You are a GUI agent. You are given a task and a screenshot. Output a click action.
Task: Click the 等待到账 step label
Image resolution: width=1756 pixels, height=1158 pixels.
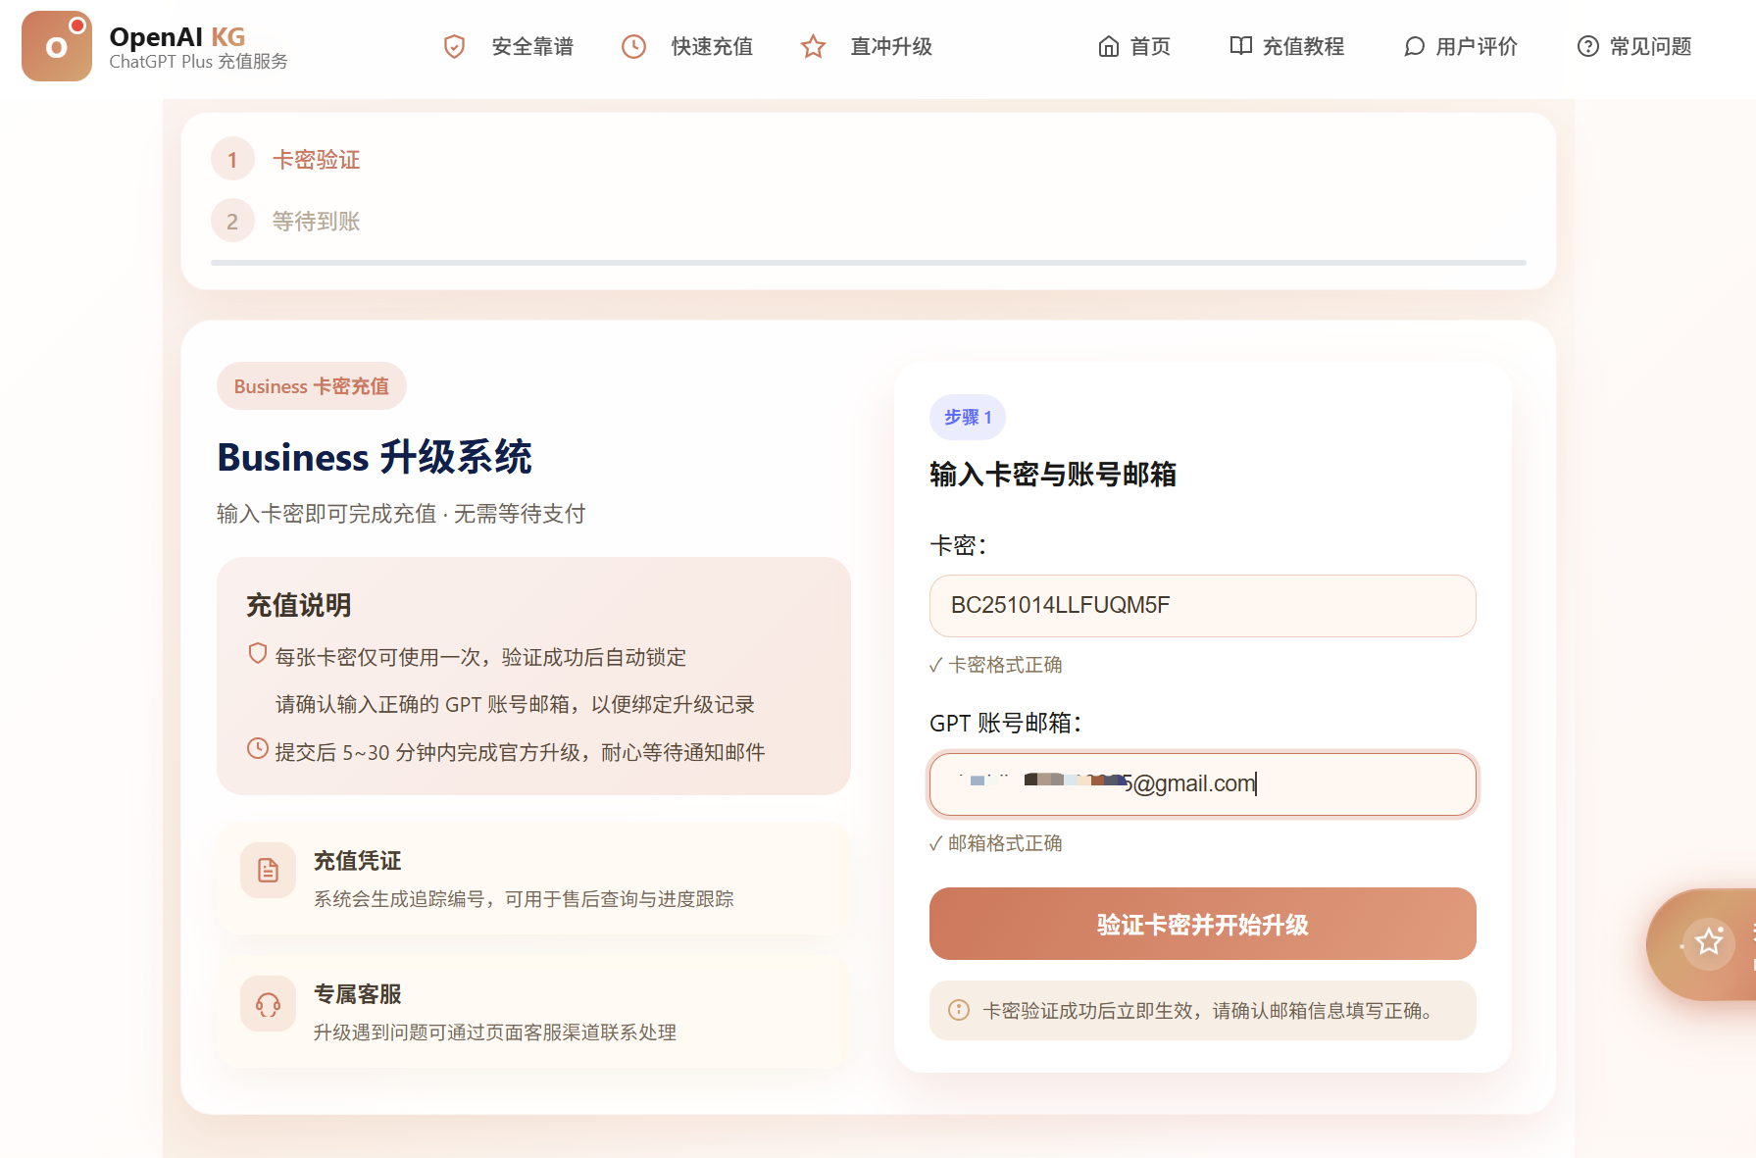tap(316, 222)
